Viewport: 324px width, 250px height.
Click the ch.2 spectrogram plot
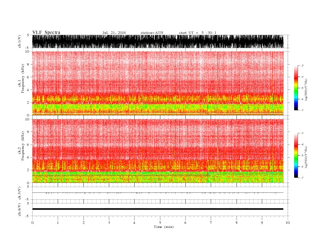coord(157,151)
